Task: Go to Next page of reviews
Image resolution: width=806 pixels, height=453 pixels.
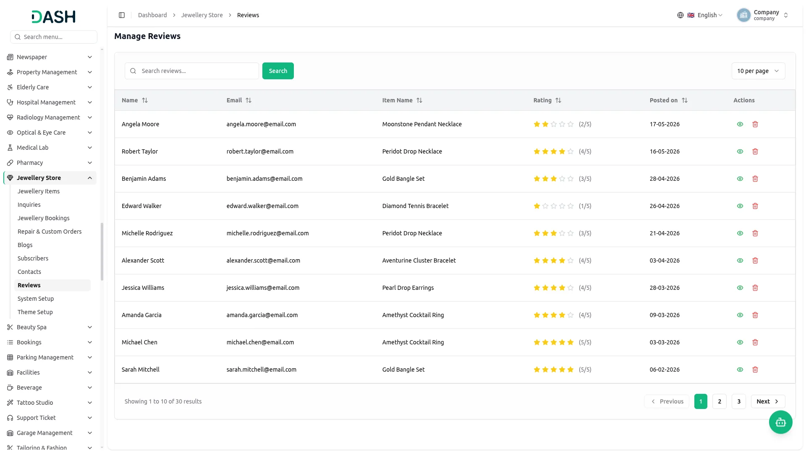Action: point(768,401)
